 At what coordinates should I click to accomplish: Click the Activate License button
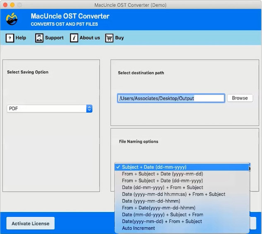coord(30,224)
